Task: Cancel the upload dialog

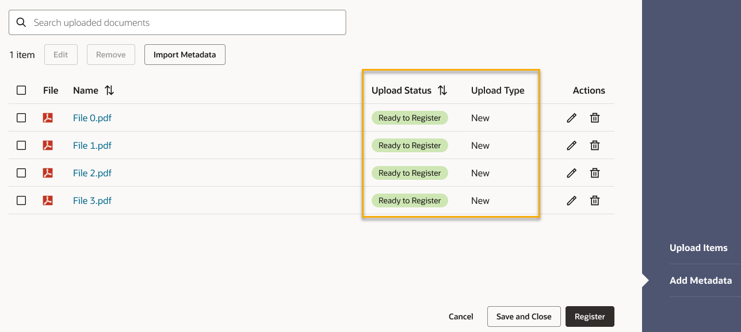Action: pyautogui.click(x=461, y=316)
